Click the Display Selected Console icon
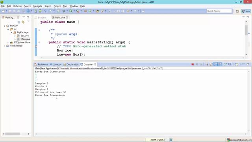Viewport: 252px width, 142px height. coord(230,64)
